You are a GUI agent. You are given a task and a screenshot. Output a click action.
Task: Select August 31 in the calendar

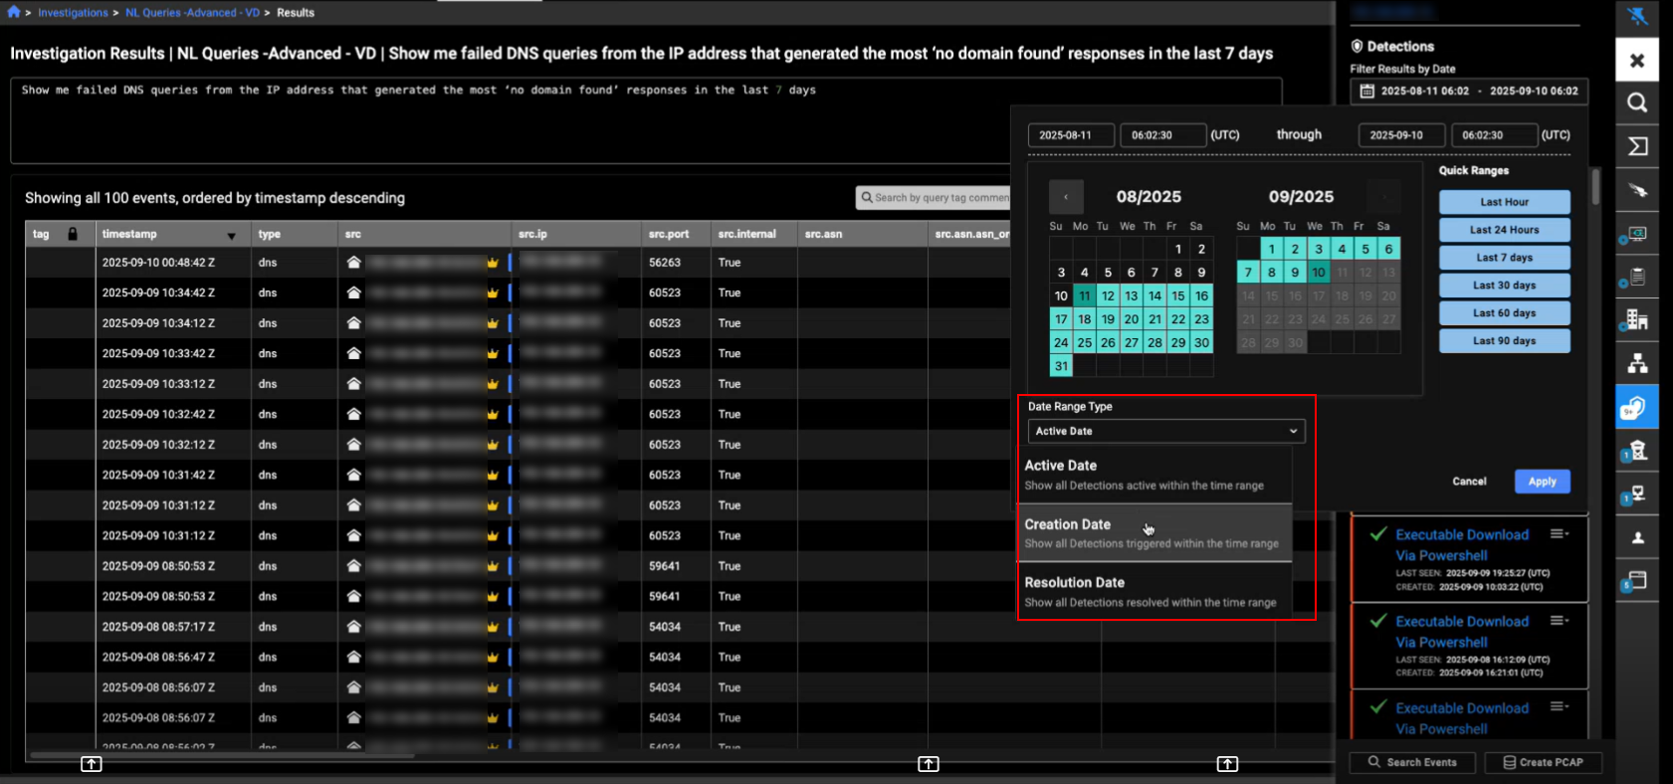(1061, 366)
